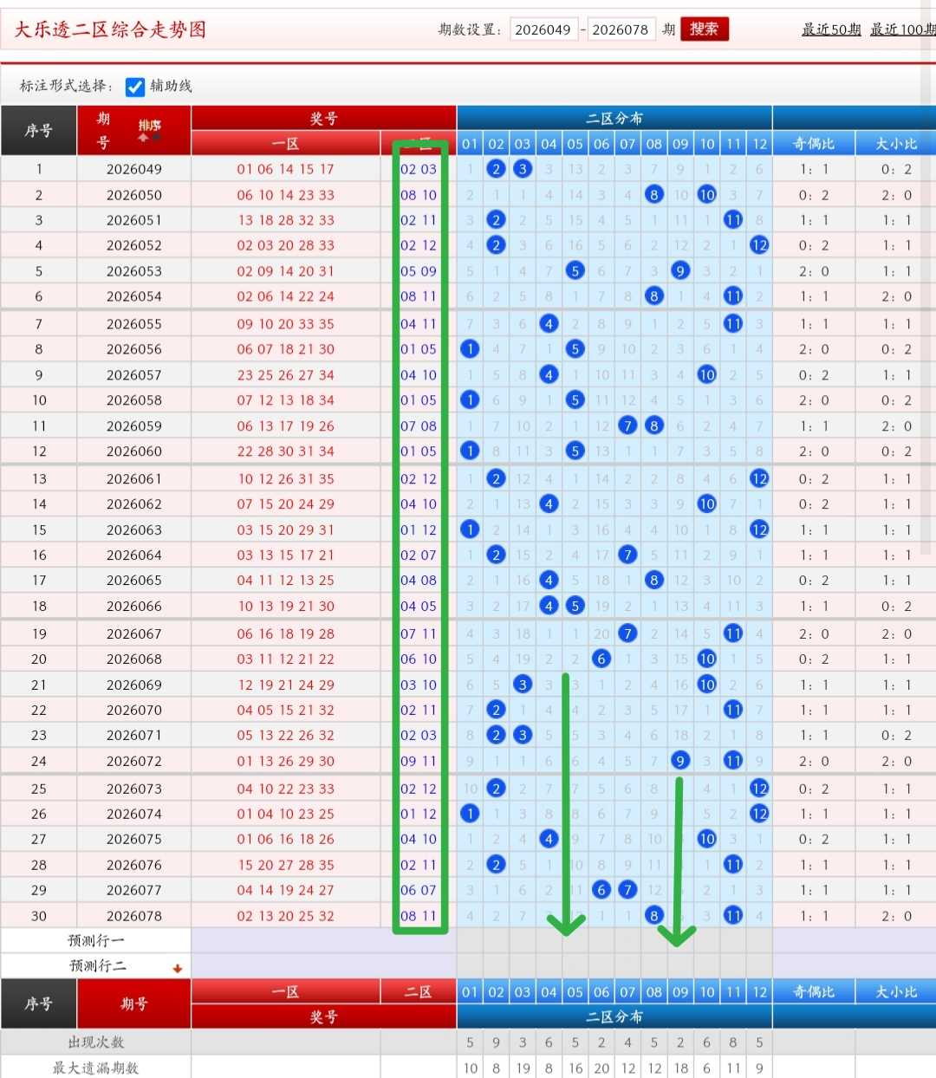This screenshot has height=1078, width=936.
Task: Select blue ball 3 in row 2026069
Action: [523, 685]
